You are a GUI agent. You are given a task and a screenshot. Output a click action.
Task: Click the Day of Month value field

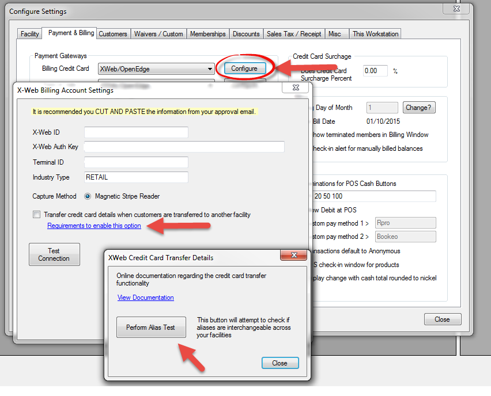(382, 108)
